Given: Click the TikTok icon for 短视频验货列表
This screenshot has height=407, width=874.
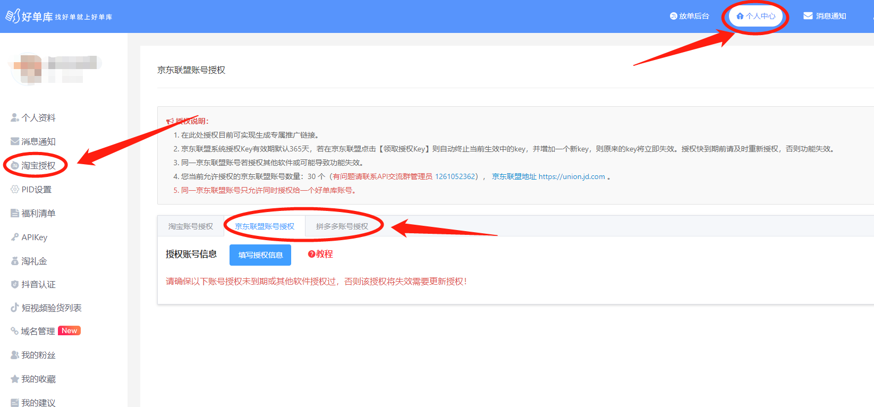Looking at the screenshot, I should [15, 308].
